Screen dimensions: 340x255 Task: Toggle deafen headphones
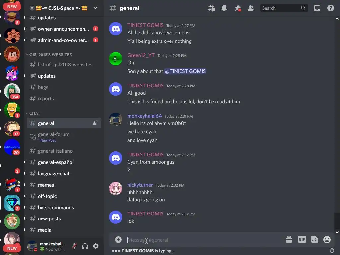pos(85,246)
